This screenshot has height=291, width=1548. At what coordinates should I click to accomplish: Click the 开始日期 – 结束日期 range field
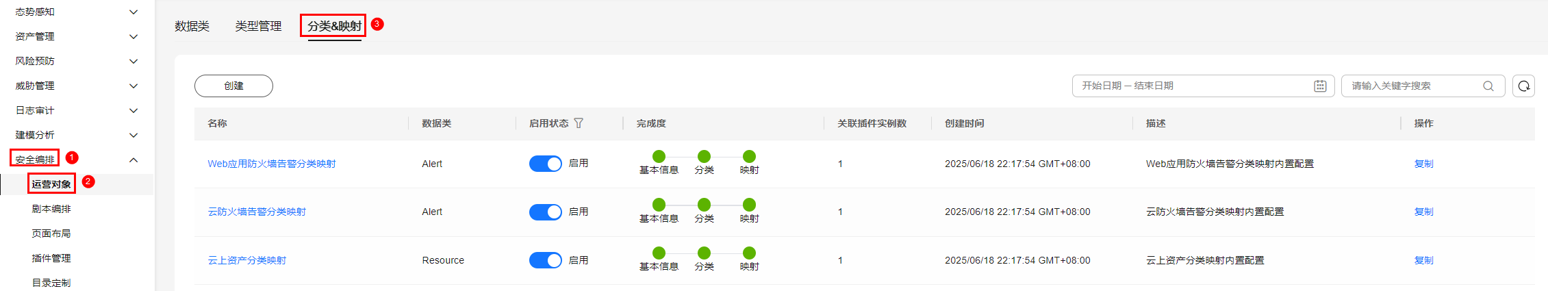click(x=1203, y=86)
